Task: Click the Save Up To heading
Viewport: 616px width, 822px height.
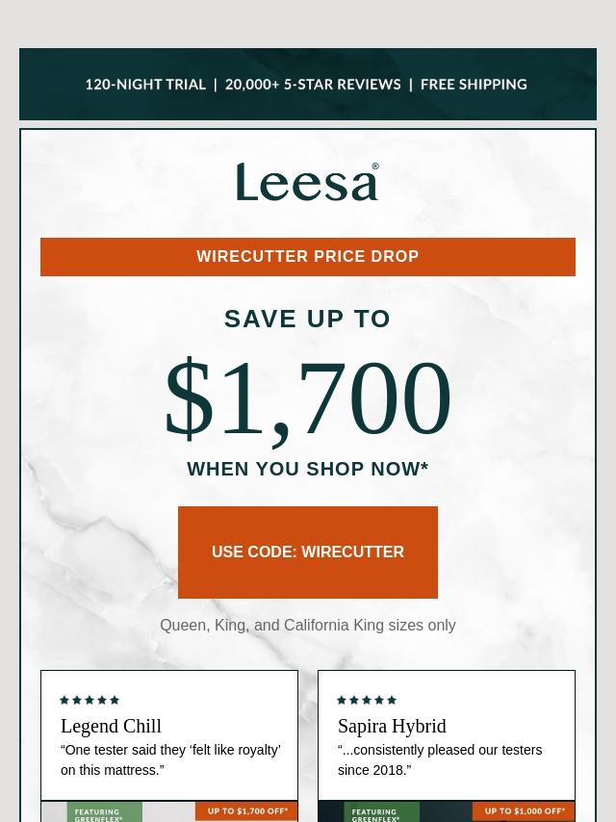Action: pyautogui.click(x=308, y=319)
